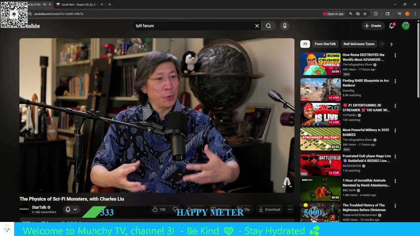Image resolution: width=420 pixels, height=236 pixels.
Task: Click '5.18M subscribers' text
Action: coord(44,212)
